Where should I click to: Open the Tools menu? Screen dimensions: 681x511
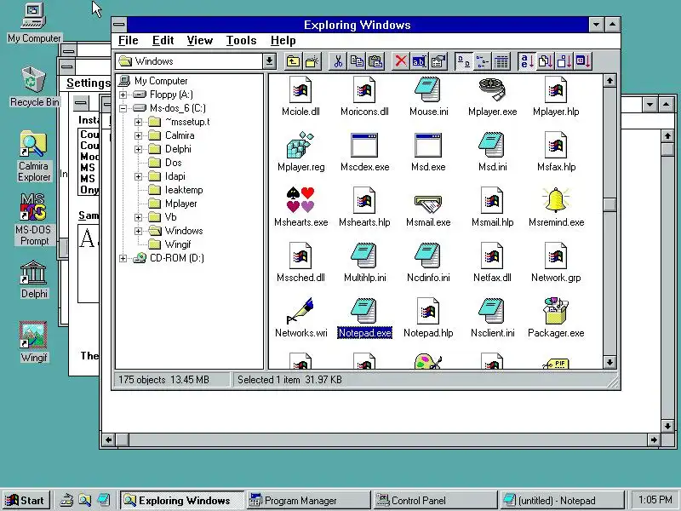click(241, 40)
